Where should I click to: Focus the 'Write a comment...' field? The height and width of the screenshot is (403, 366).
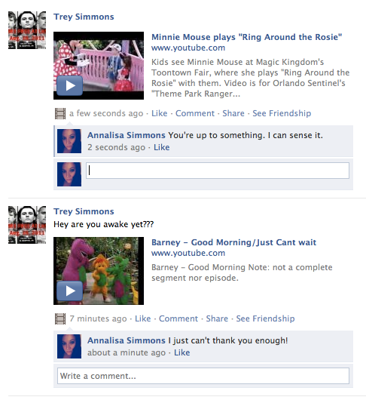click(x=203, y=376)
